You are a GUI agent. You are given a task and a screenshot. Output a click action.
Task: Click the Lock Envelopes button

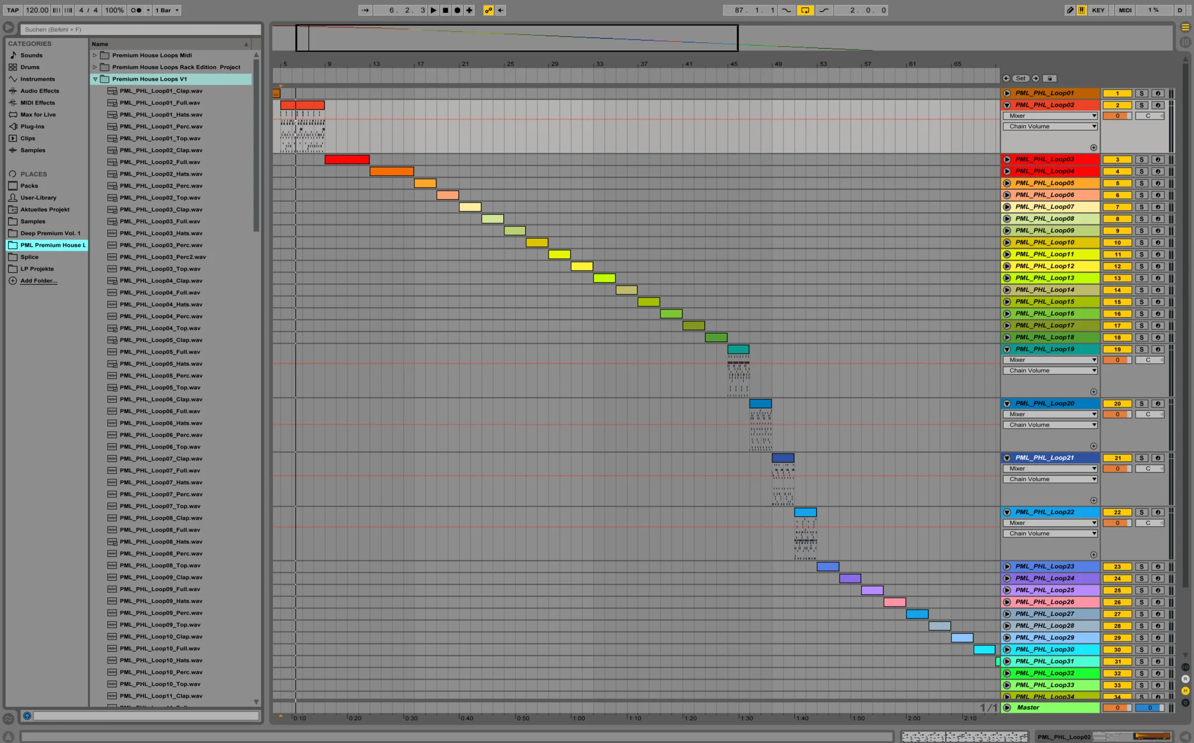(1049, 78)
